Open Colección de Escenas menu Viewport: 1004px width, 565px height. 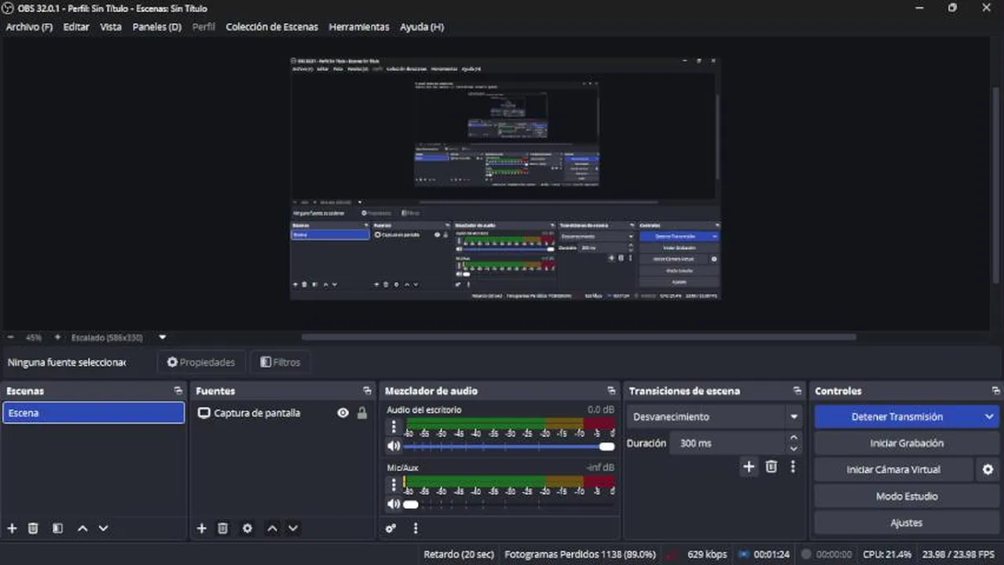272,27
